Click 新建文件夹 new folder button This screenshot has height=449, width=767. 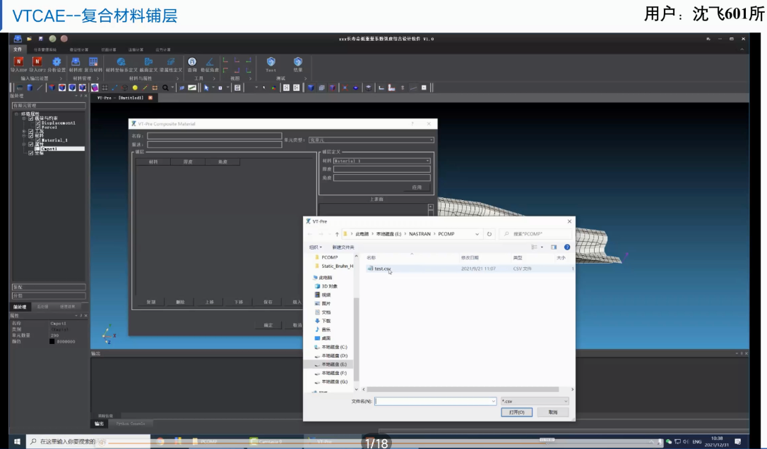342,247
